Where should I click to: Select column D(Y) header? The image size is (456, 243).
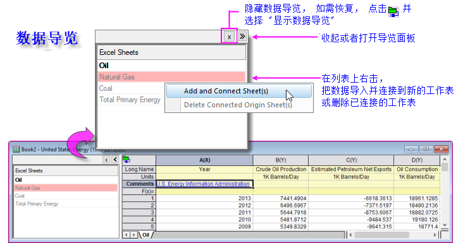pyautogui.click(x=417, y=160)
